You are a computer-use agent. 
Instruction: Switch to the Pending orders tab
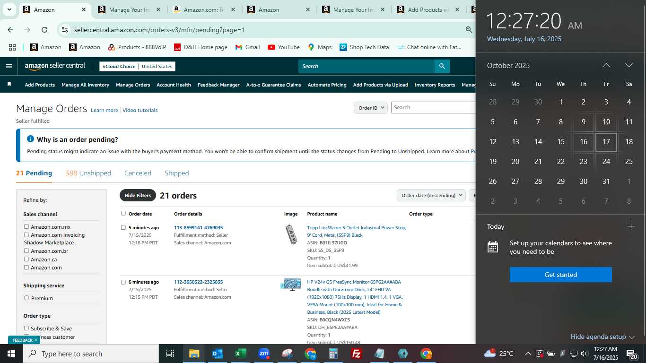34,173
